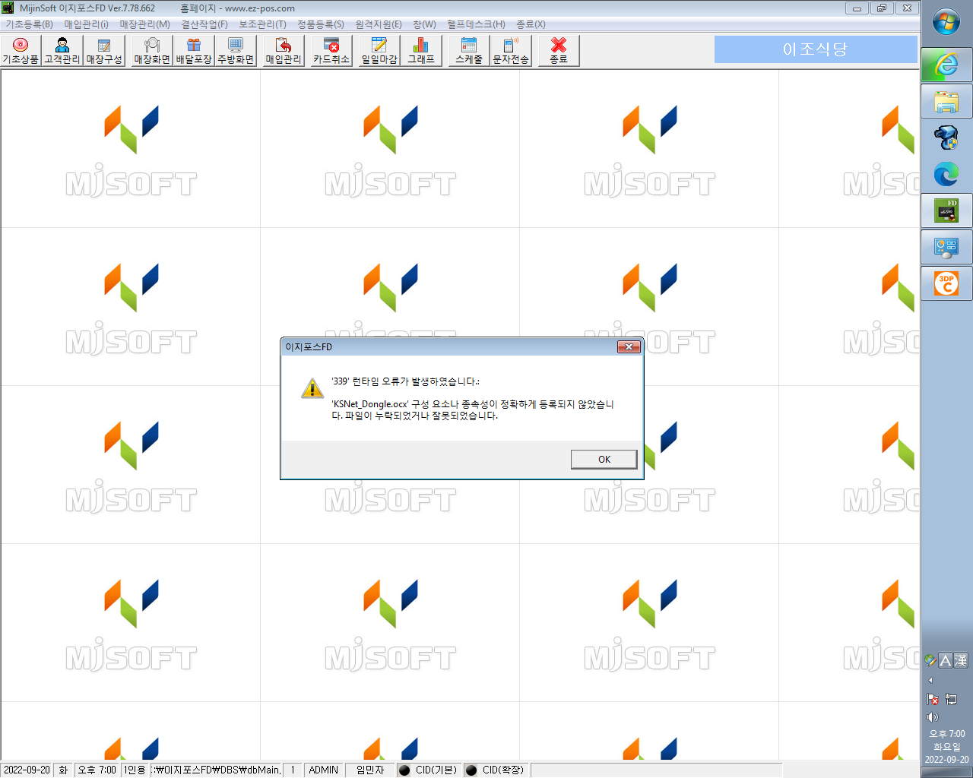
Task: Open the 헬프데스크(H) menu
Action: pos(476,24)
